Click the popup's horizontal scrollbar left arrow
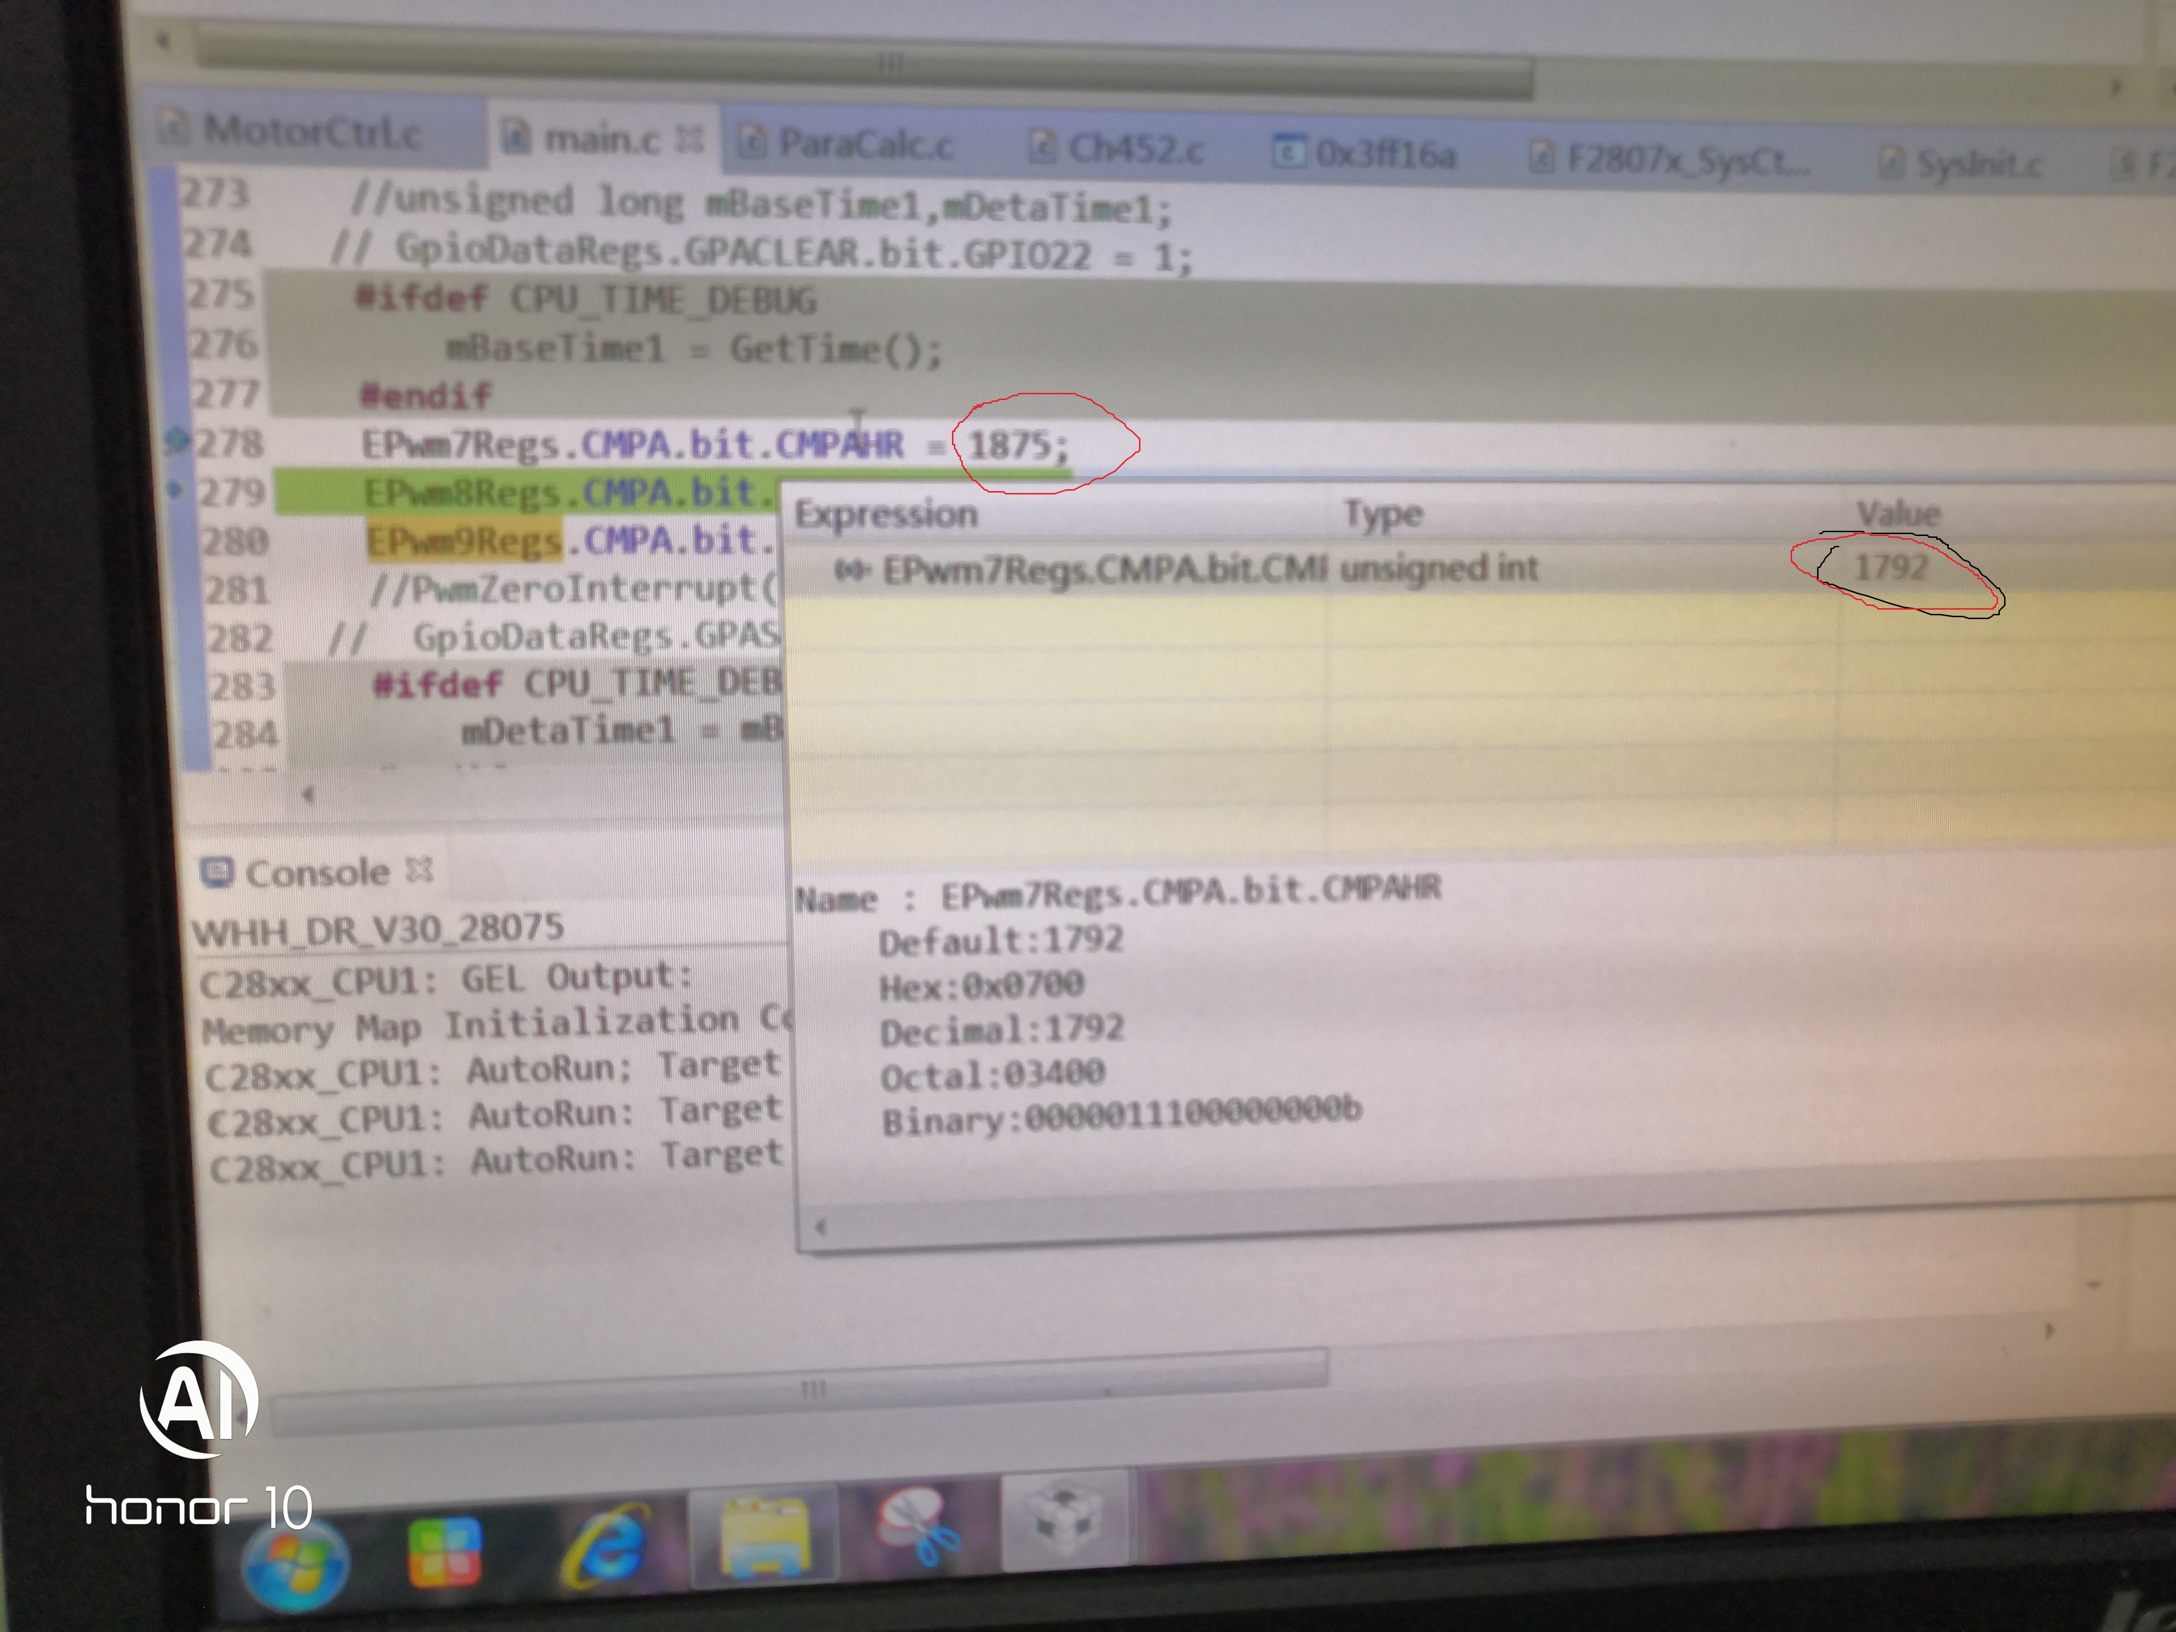2176x1632 pixels. point(820,1226)
